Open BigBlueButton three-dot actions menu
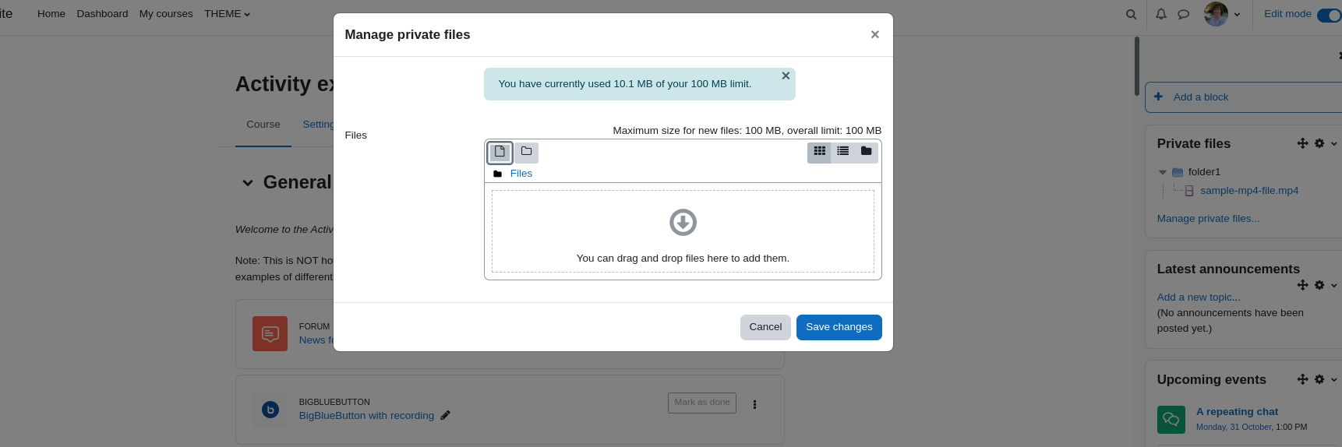1342x447 pixels. tap(754, 404)
